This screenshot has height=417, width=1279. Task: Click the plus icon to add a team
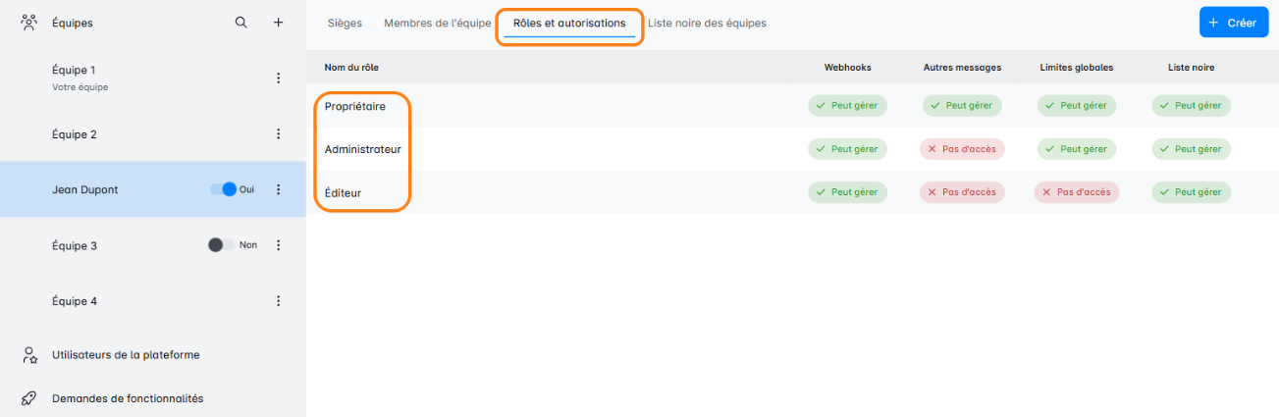click(x=278, y=23)
